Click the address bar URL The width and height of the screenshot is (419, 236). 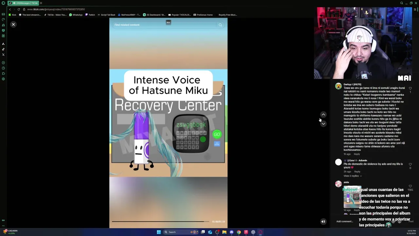coord(56,9)
